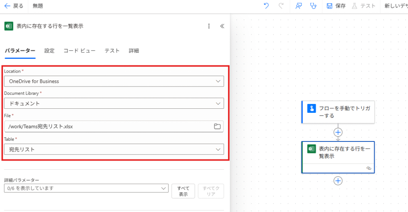408x212 pixels.
Task: Open the 詳細 tab
Action: click(134, 51)
